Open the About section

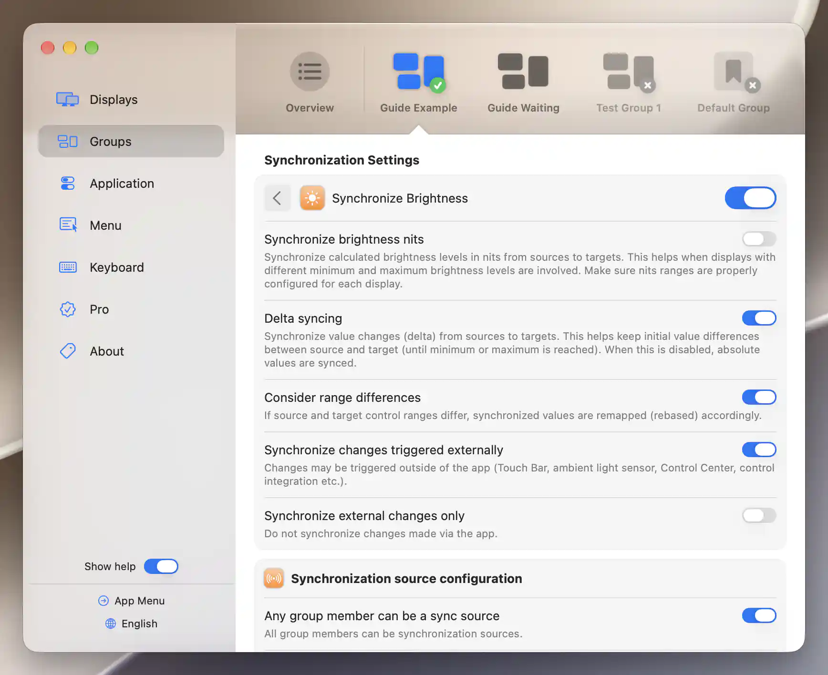tap(131, 351)
